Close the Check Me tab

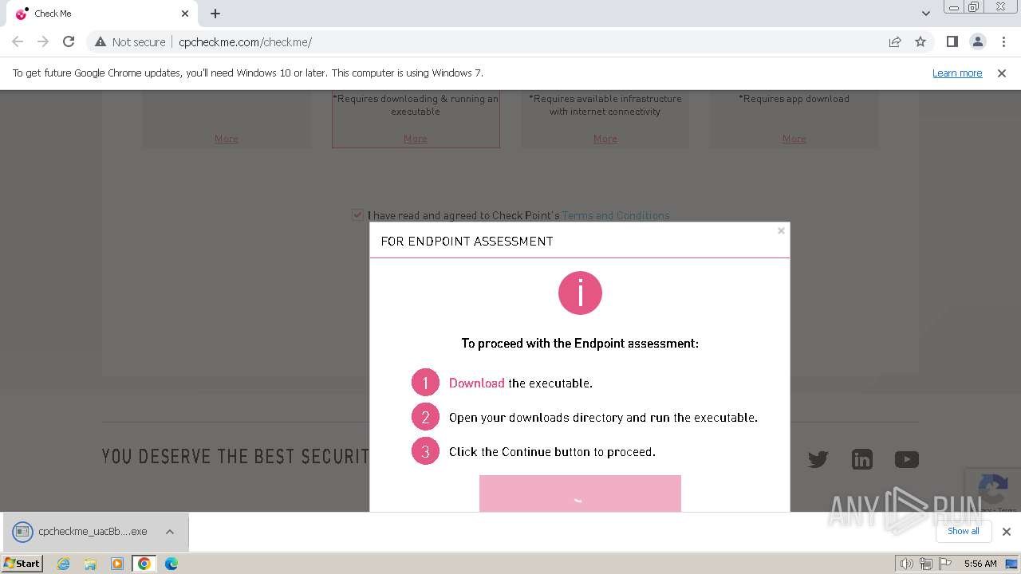point(185,14)
